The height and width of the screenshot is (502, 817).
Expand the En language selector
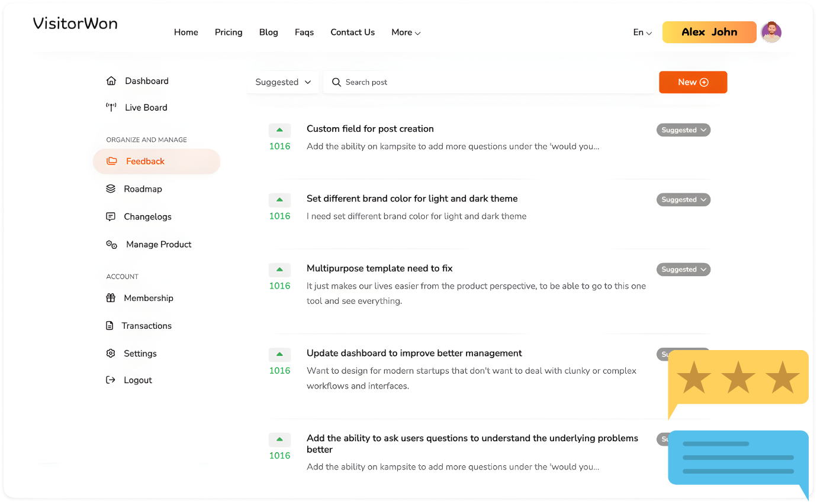[x=642, y=33]
